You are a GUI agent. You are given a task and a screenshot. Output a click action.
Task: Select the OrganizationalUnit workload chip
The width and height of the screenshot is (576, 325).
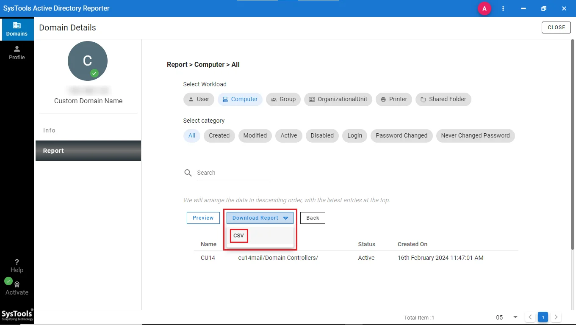pos(338,99)
